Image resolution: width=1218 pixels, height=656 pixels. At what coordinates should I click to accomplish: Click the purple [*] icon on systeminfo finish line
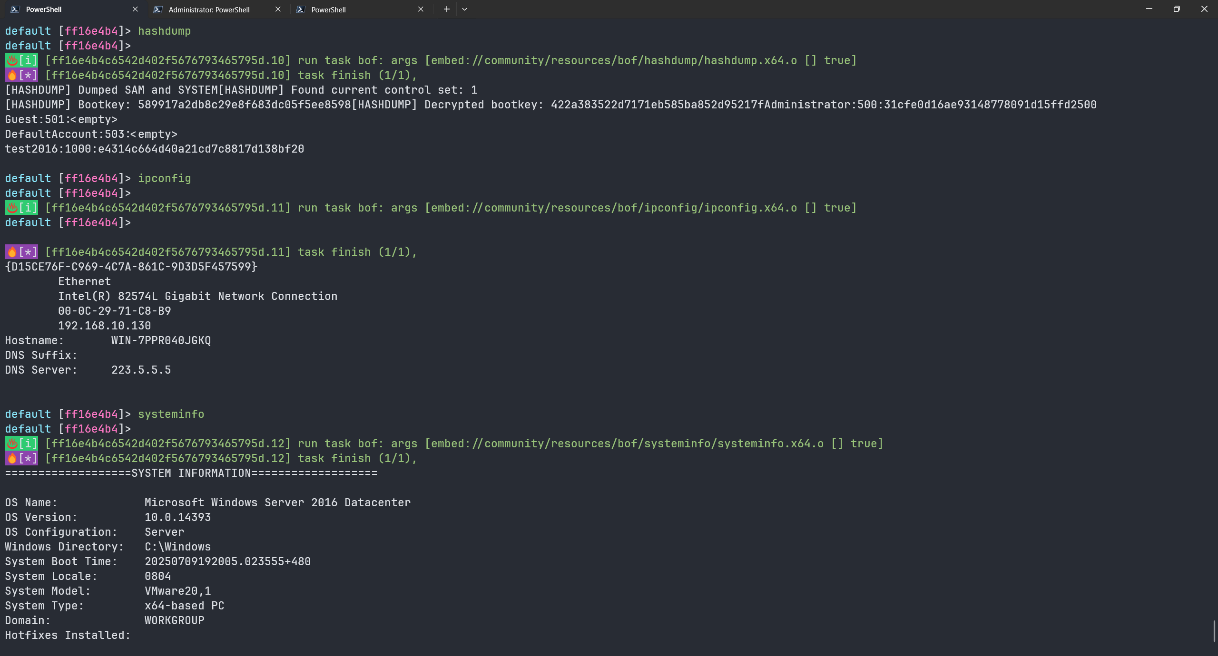[21, 458]
